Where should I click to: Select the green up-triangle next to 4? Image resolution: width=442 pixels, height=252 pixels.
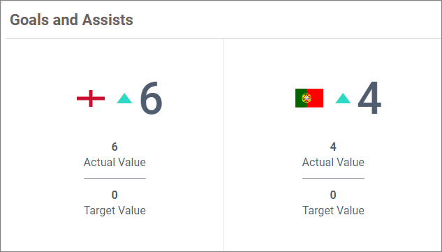[x=343, y=98]
